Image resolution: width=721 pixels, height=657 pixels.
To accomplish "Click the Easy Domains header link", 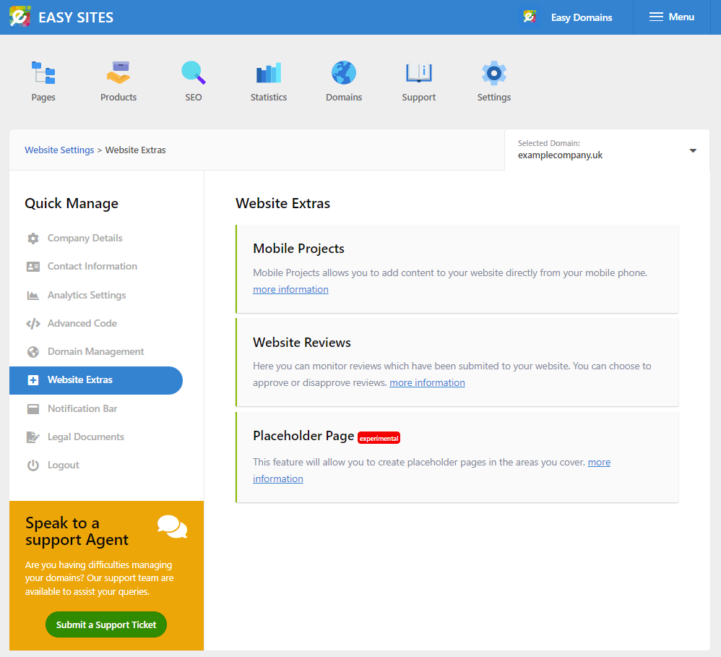I will [x=582, y=17].
